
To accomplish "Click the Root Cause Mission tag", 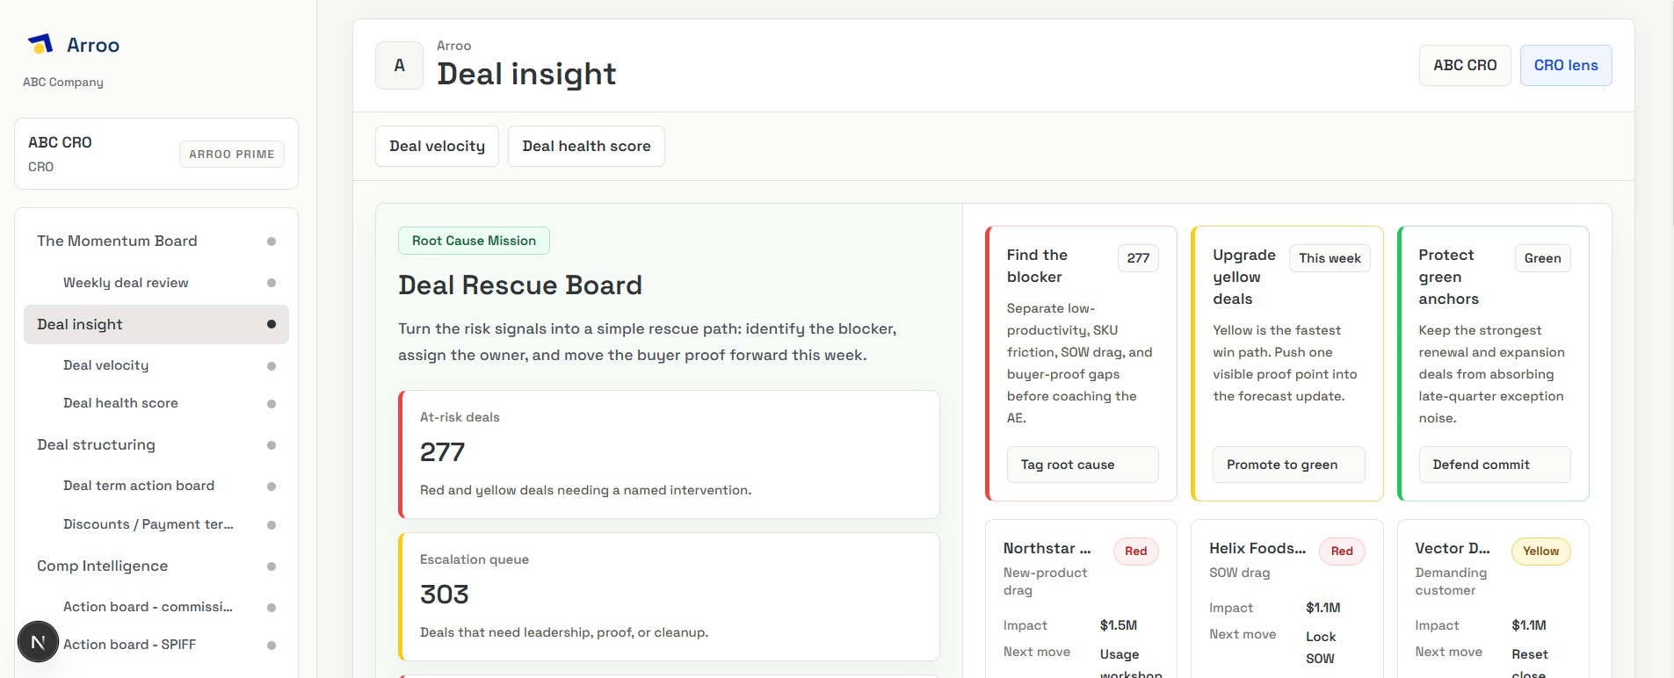I will click(x=474, y=242).
